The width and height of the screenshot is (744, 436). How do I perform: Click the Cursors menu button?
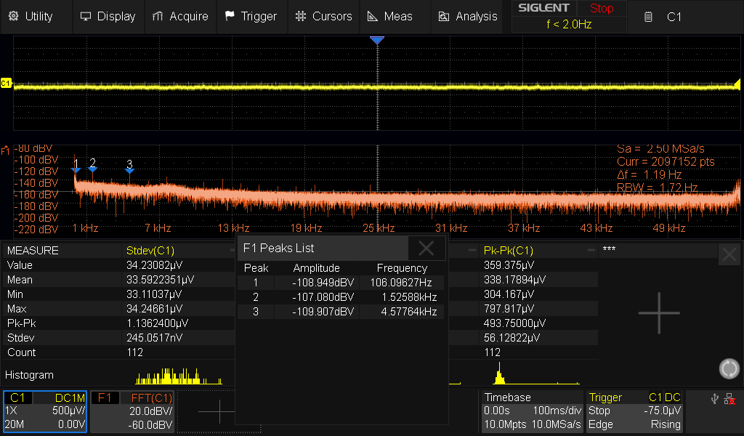pos(324,16)
